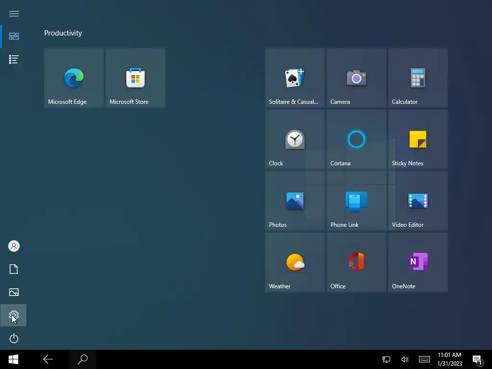This screenshot has height=369, width=492.
Task: Open Solitaire & Casual Games tile
Action: 295,78
